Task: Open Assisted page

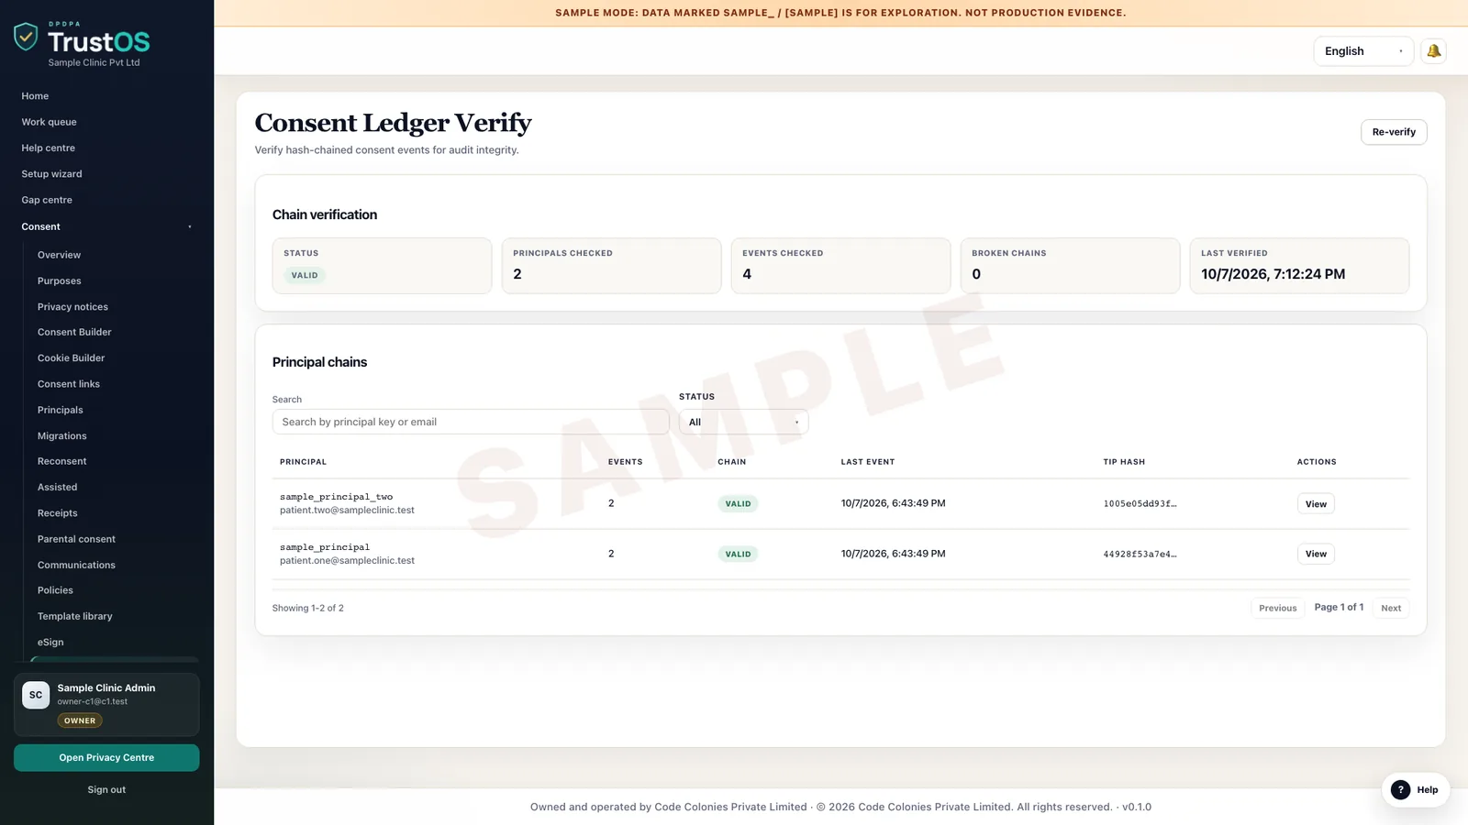Action: (x=57, y=487)
